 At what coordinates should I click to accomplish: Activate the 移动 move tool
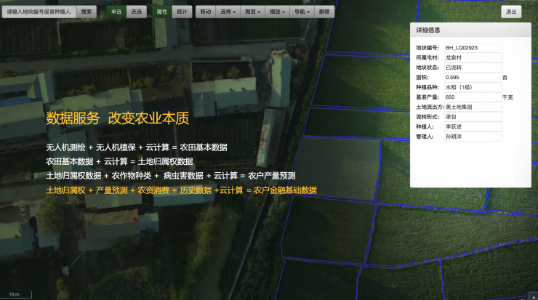pos(206,12)
